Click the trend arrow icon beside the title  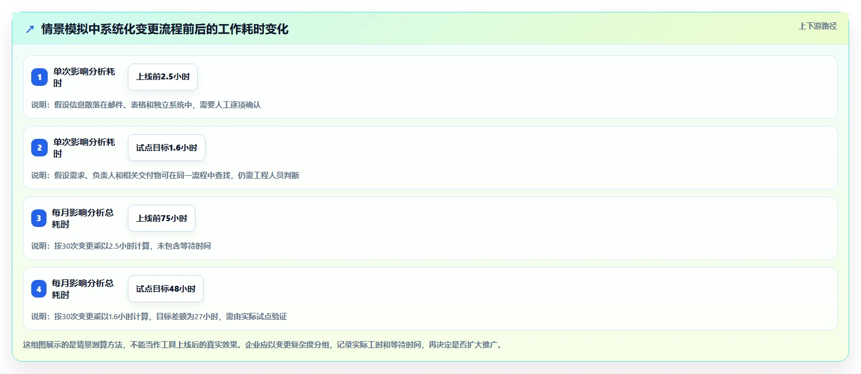click(x=30, y=29)
